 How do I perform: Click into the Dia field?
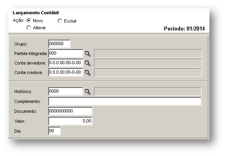pyautogui.click(x=55, y=131)
